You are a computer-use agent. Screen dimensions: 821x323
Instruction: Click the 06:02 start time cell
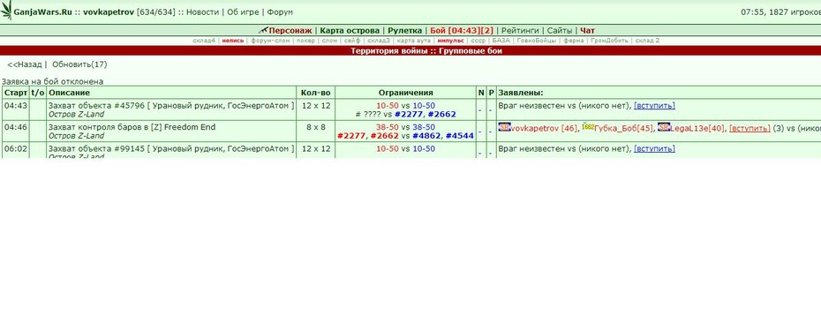[x=15, y=150]
